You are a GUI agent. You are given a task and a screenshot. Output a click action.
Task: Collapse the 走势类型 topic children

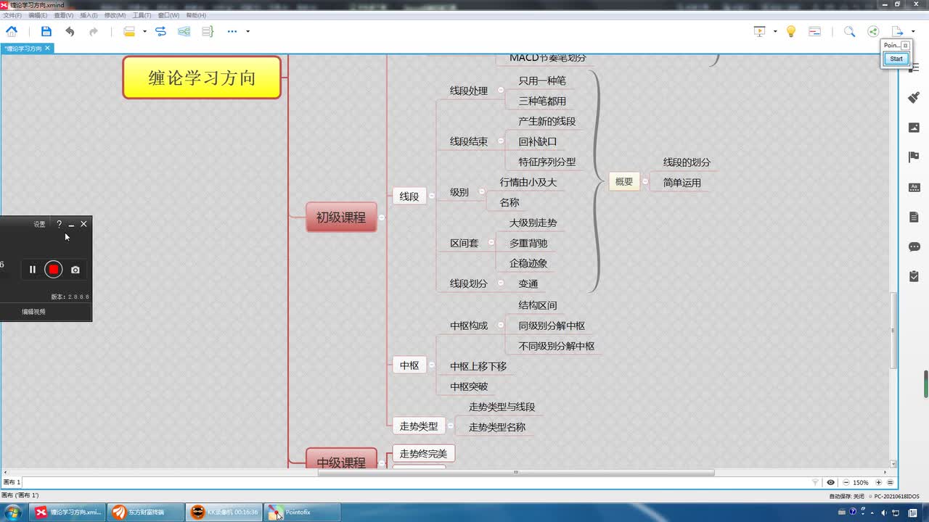coord(450,426)
